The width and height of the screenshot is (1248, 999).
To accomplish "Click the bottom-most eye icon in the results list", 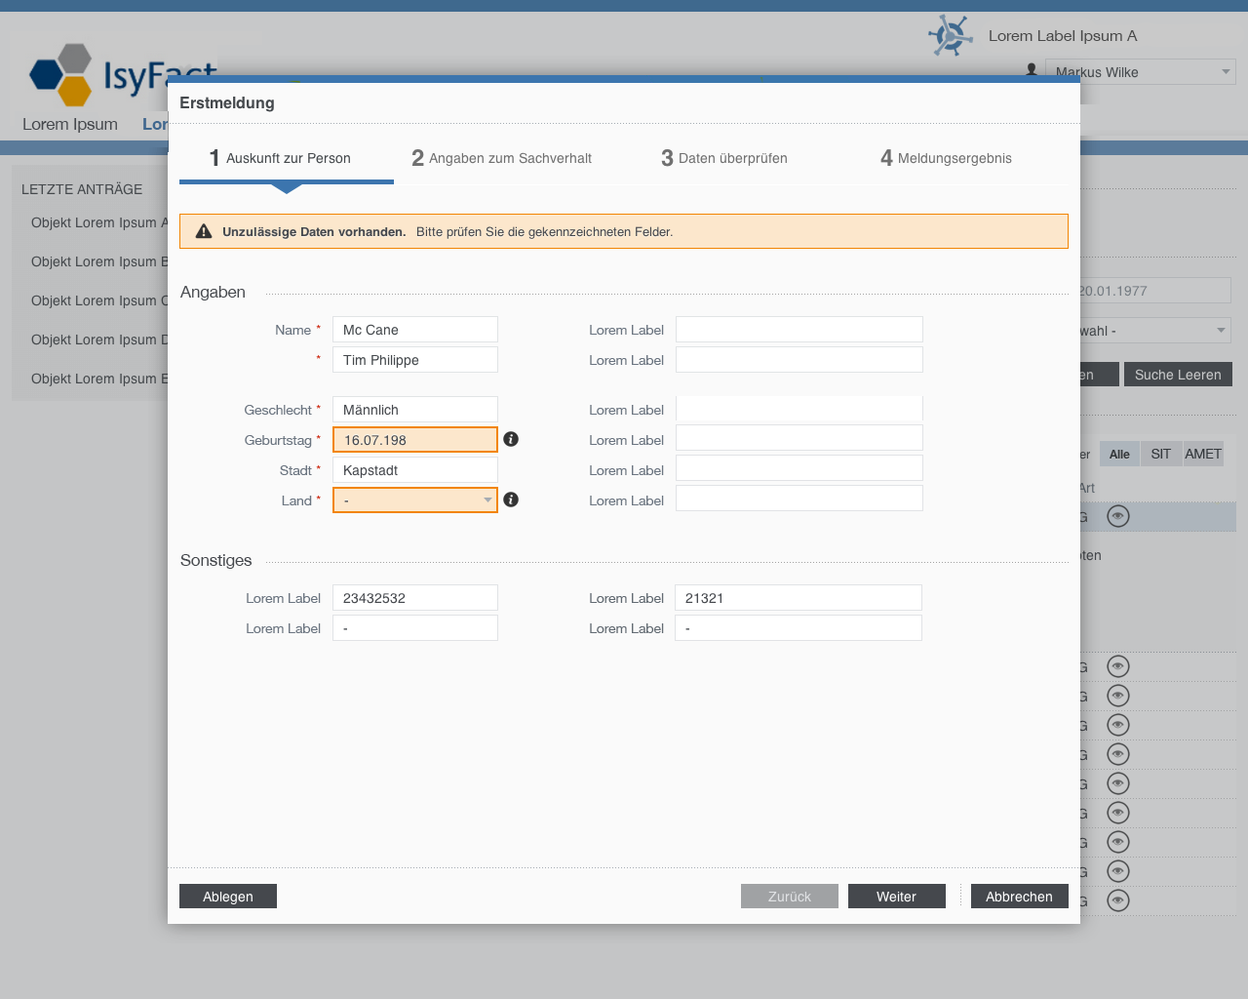I will pyautogui.click(x=1118, y=900).
